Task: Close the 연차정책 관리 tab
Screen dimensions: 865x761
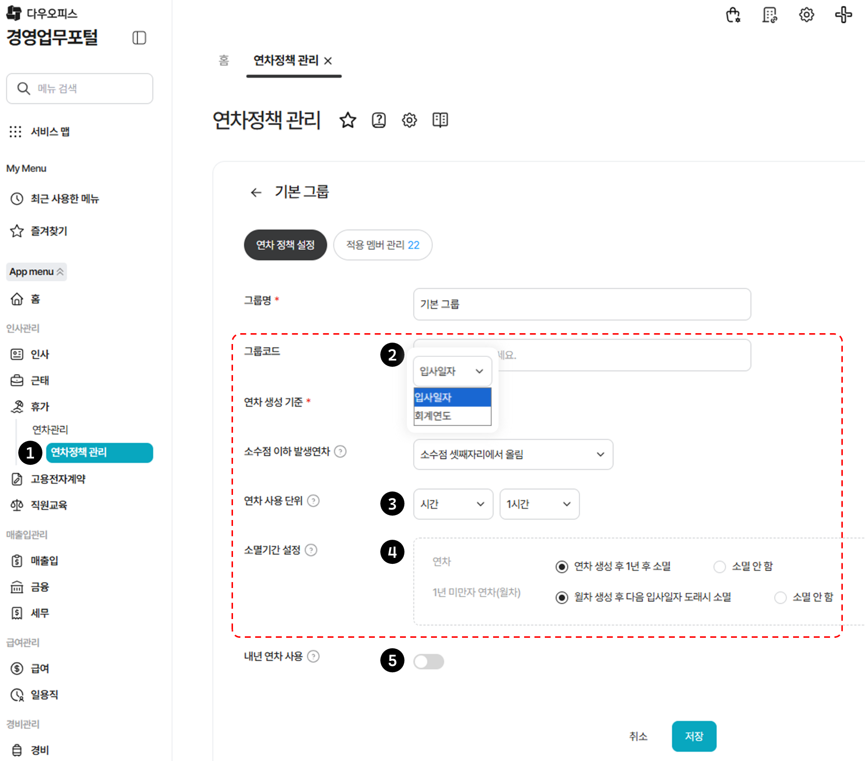Action: pyautogui.click(x=328, y=61)
